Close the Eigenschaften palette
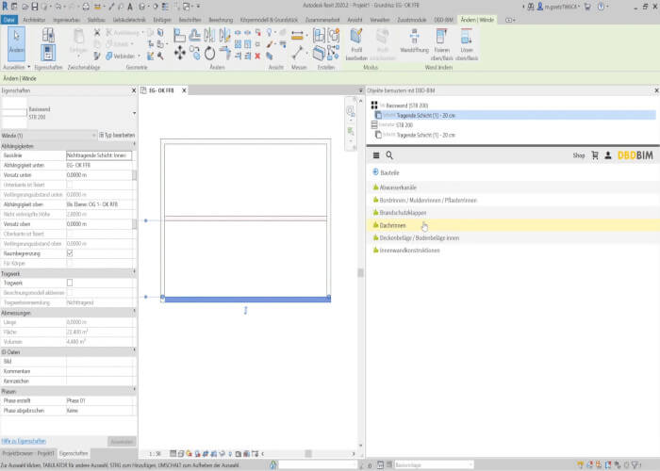 click(134, 90)
